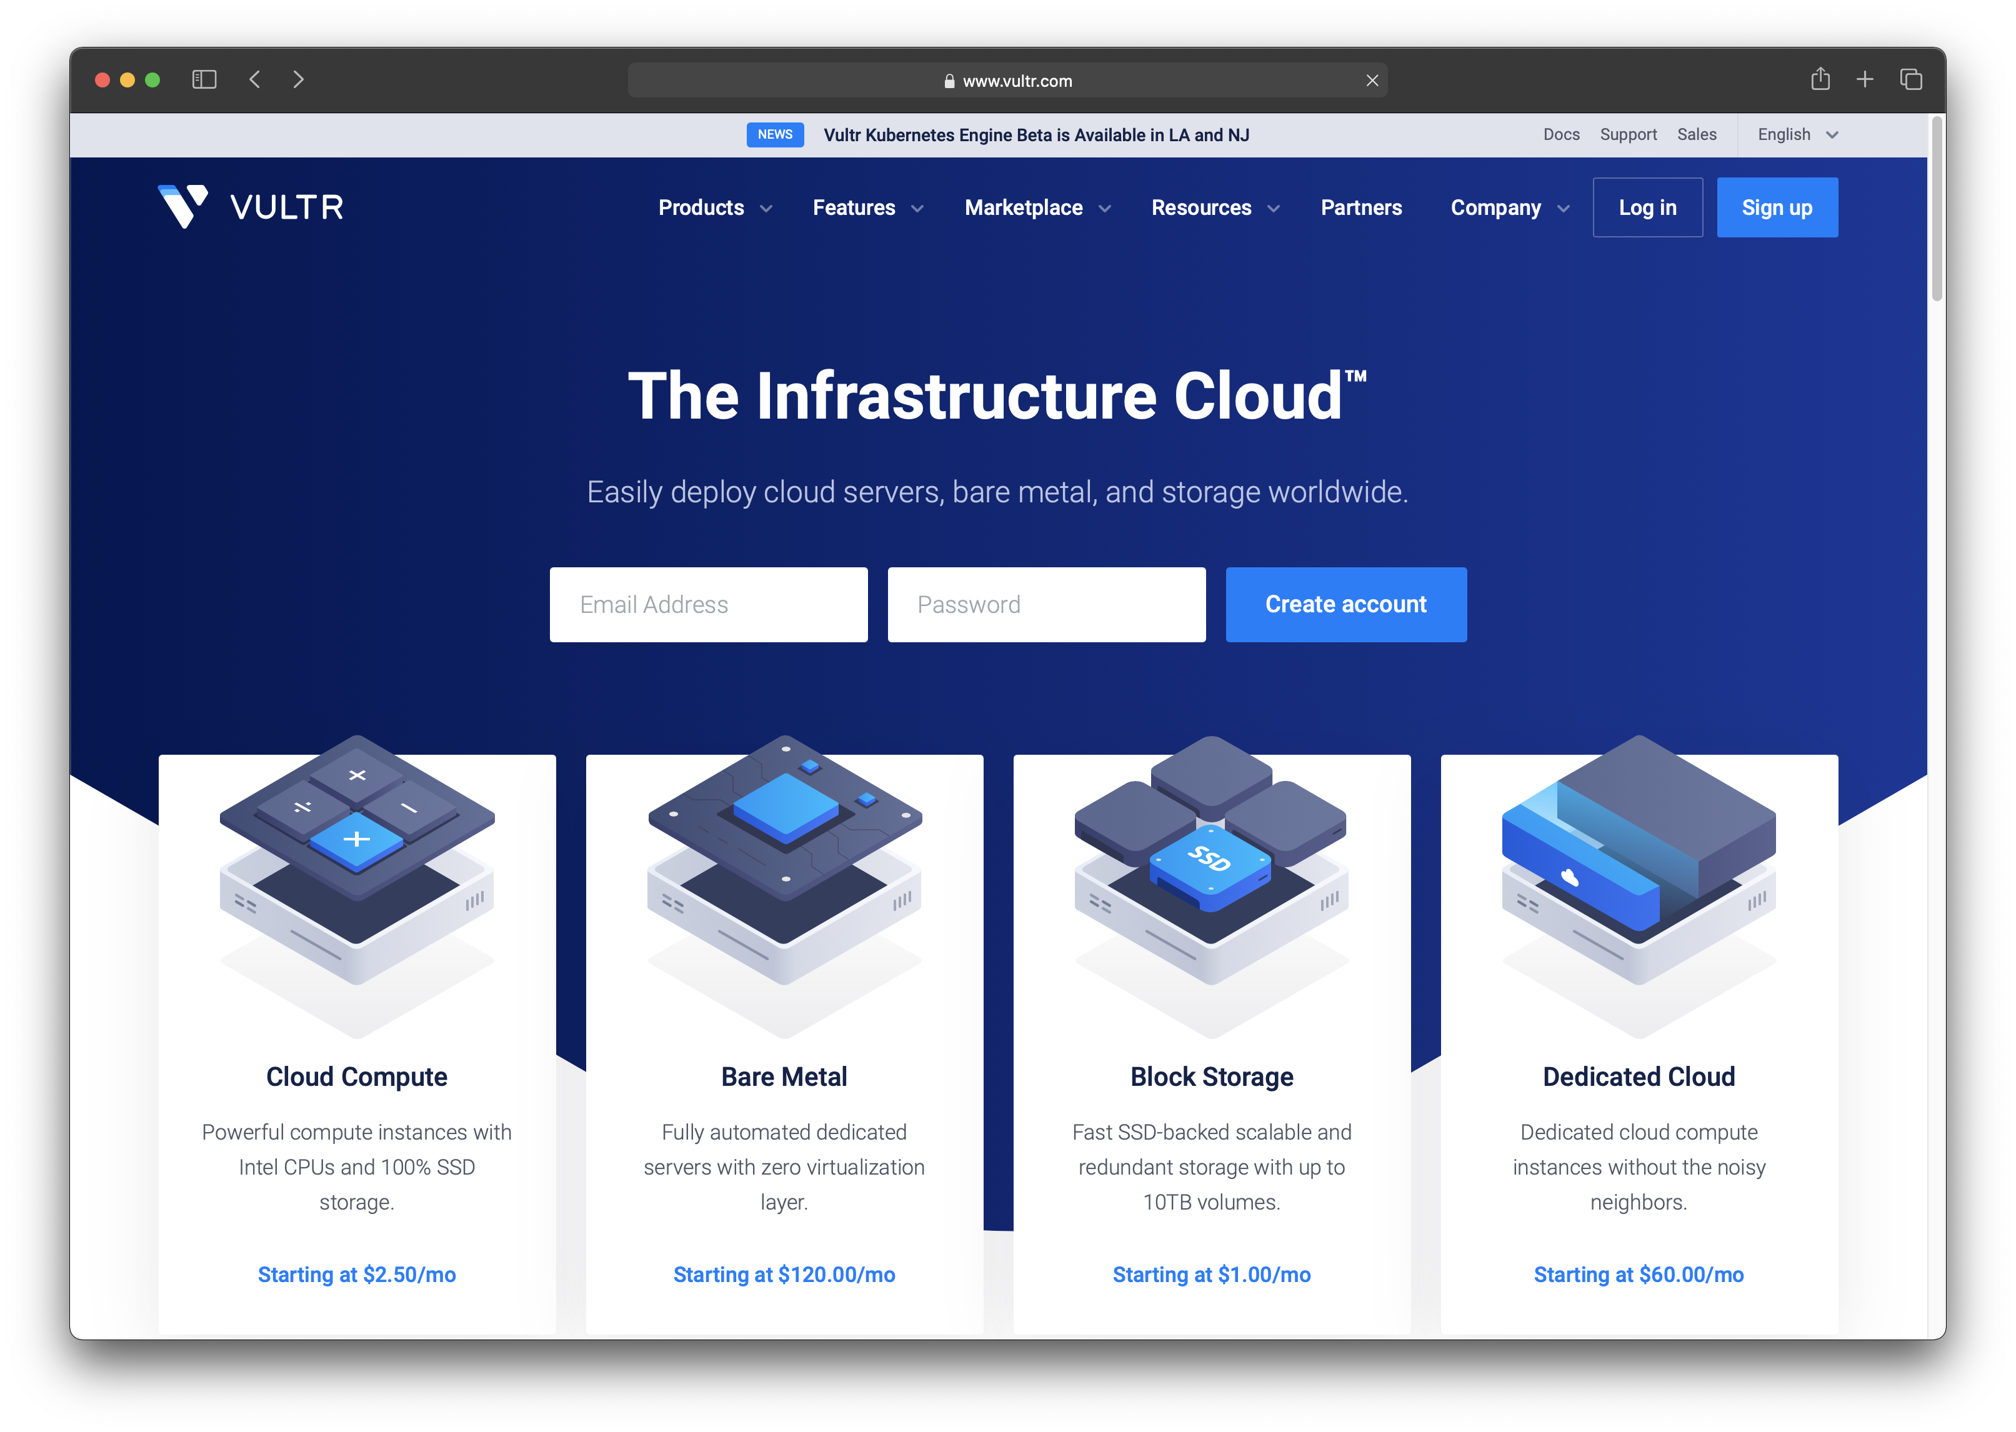Click the www.vultr.com address bar
The width and height of the screenshot is (2016, 1432).
[x=1007, y=80]
